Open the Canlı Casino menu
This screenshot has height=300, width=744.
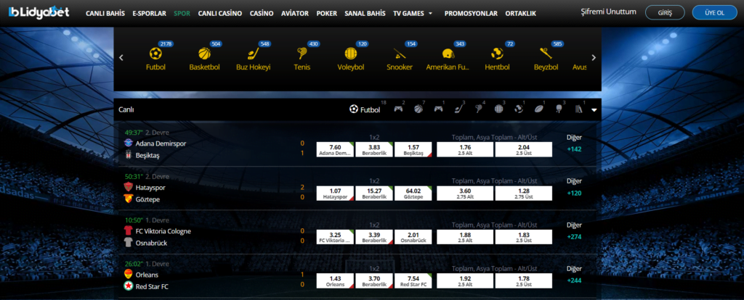pyautogui.click(x=219, y=13)
